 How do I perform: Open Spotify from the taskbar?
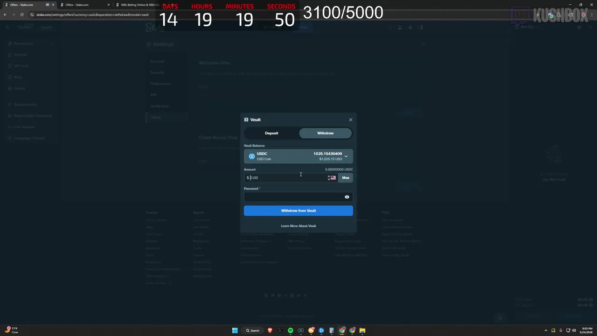click(291, 330)
